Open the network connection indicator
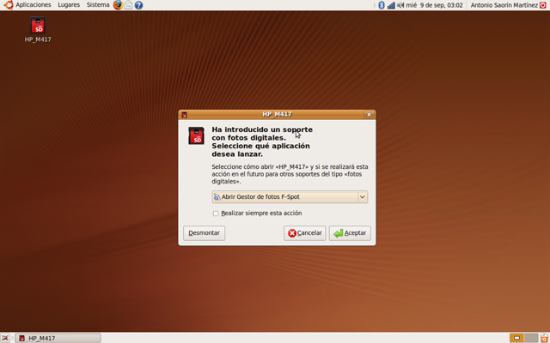Viewport: 550px width, 343px height. (391, 5)
